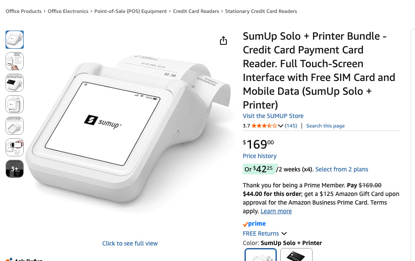Open the "3+" more images thumbnail
This screenshot has height=261, width=415.
coord(15,169)
